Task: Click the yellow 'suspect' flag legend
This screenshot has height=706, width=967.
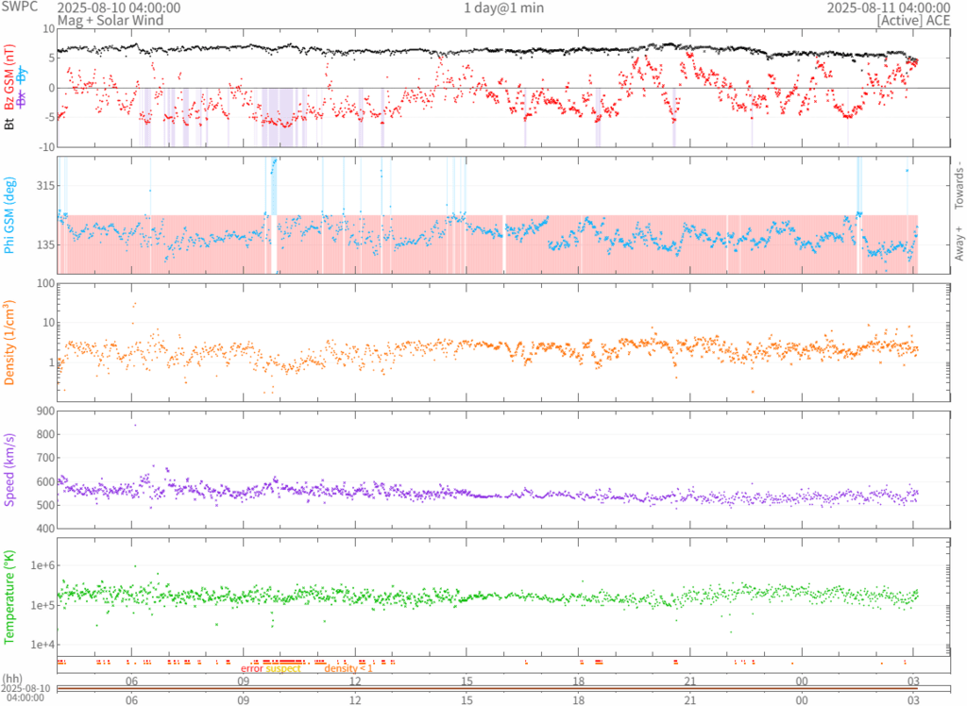Action: pos(283,668)
